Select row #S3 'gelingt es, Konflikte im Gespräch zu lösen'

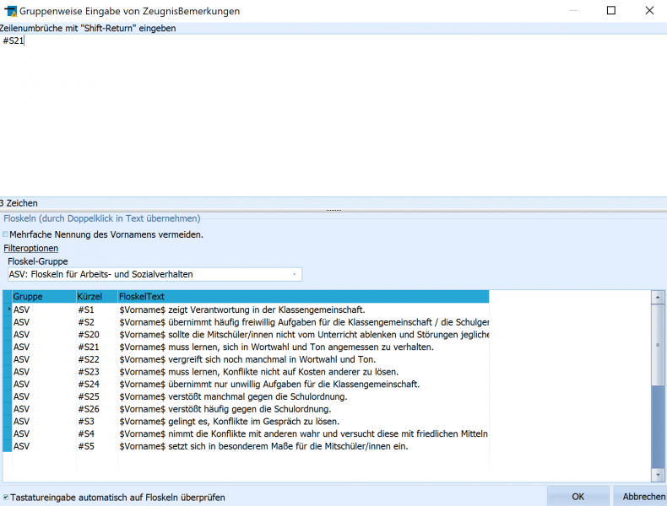[x=246, y=422]
